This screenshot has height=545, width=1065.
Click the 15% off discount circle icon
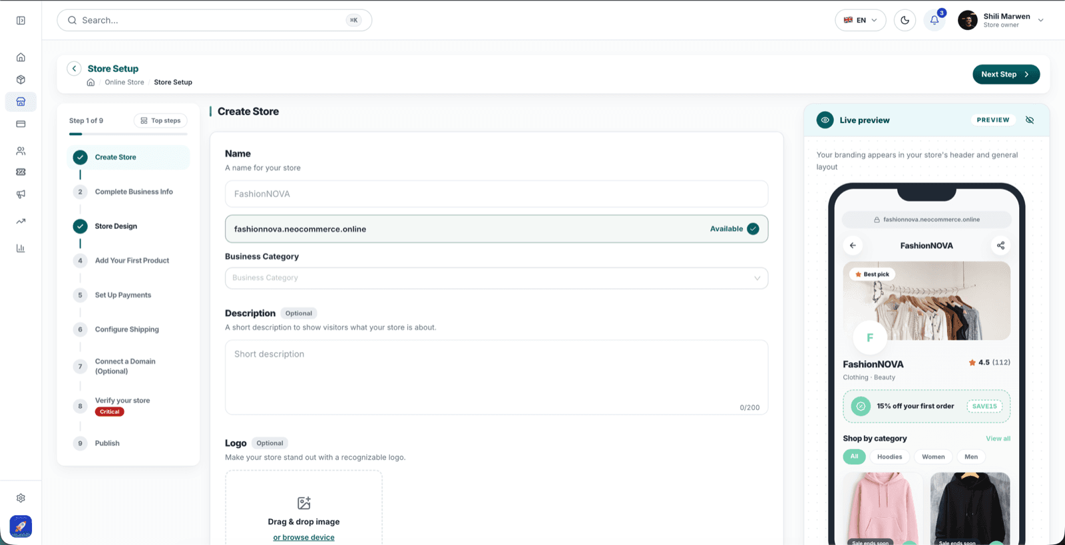tap(861, 406)
